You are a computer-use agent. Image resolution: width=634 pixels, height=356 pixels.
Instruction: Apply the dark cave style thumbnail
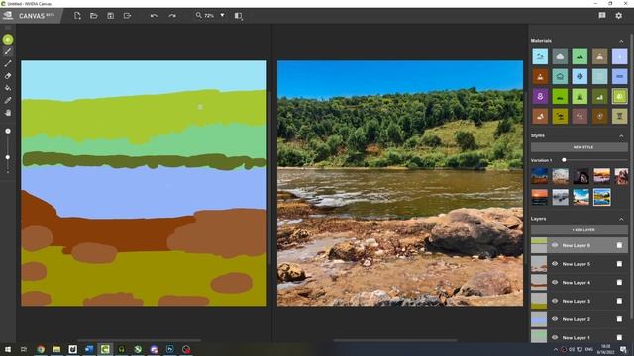tap(581, 176)
